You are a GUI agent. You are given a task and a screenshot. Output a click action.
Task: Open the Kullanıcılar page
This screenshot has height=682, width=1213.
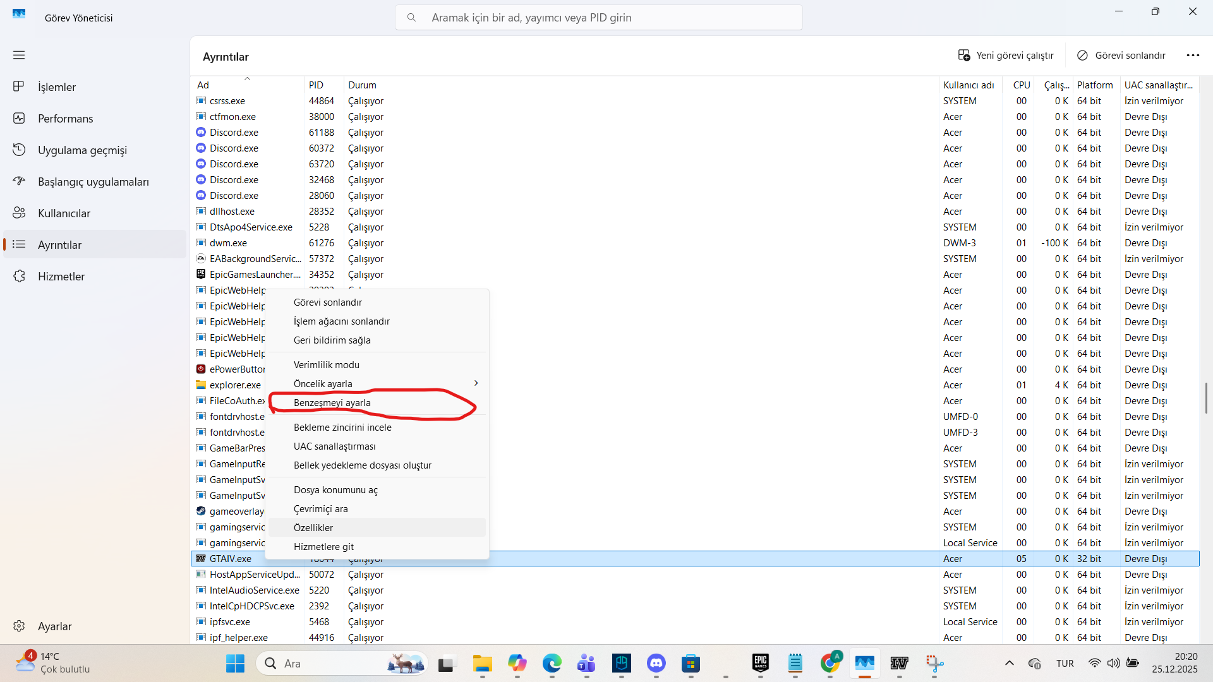point(95,213)
